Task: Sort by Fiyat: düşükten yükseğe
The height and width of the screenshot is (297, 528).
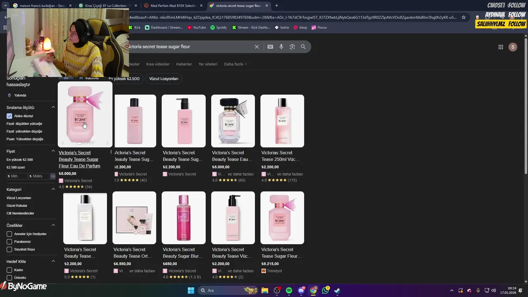Action: pos(24,124)
